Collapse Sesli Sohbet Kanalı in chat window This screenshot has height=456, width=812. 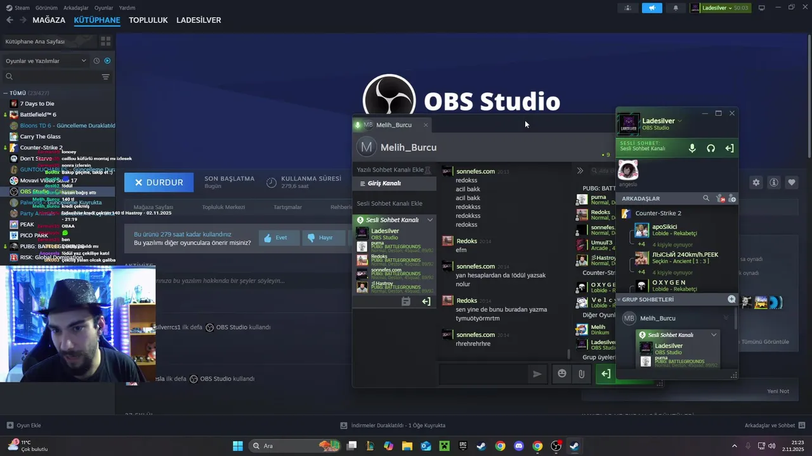[x=429, y=220]
